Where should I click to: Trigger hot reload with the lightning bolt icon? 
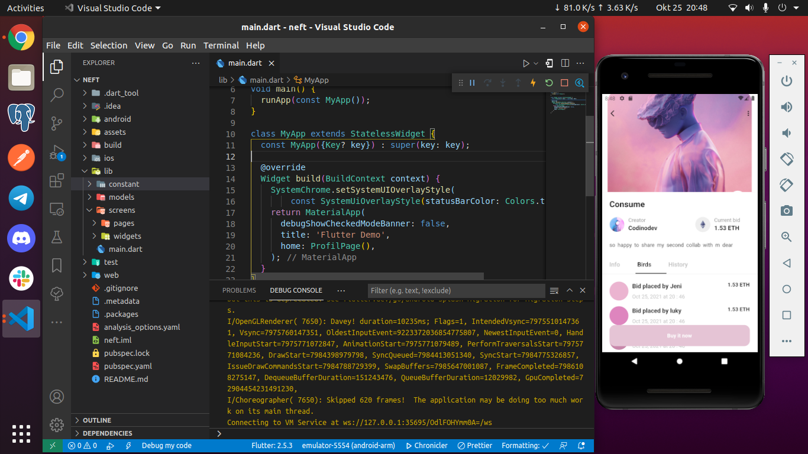(x=533, y=83)
